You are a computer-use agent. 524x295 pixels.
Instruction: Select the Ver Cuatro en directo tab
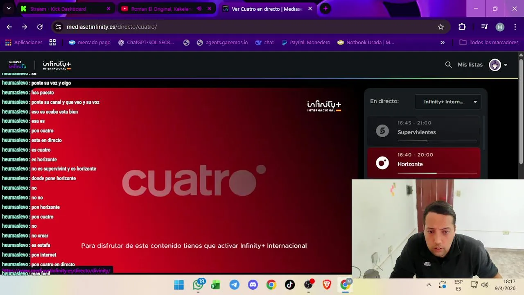[267, 9]
